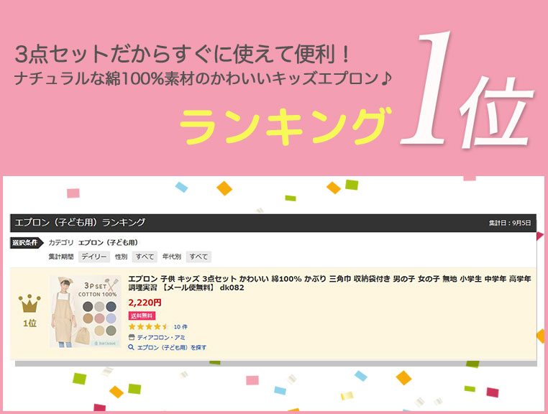Click the 選択条件 arrow label
Screen dimensions: 548x414
[27, 242]
